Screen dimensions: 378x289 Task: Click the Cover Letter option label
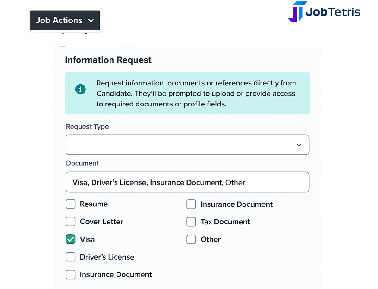coord(102,222)
